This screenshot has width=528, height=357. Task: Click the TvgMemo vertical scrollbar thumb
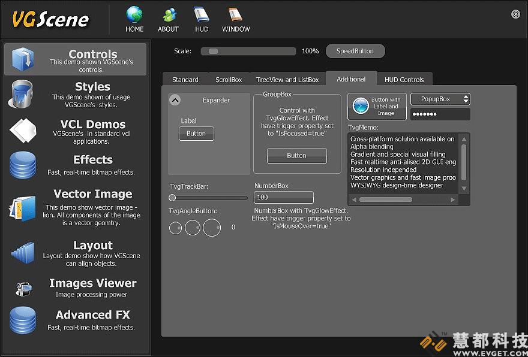464,162
